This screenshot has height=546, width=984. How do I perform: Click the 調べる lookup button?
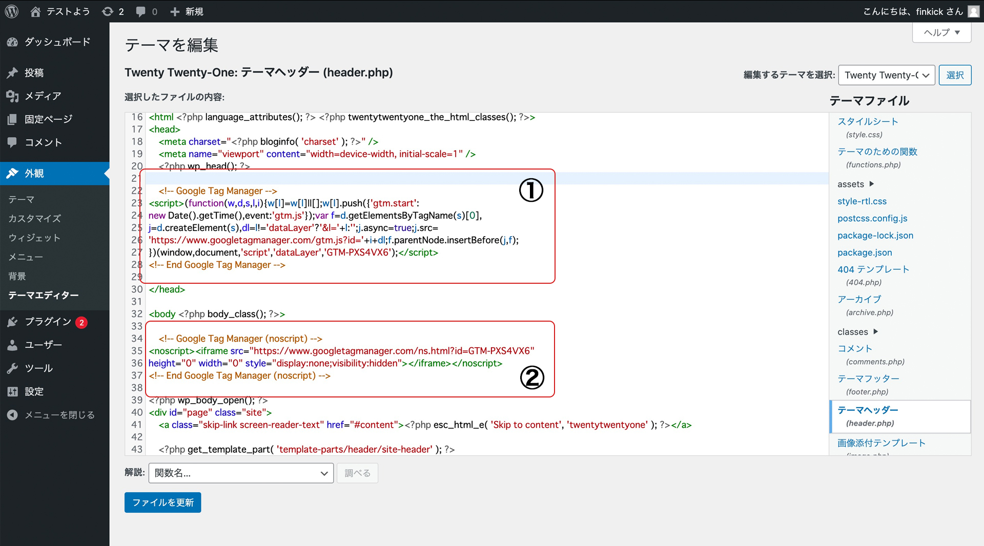click(358, 473)
